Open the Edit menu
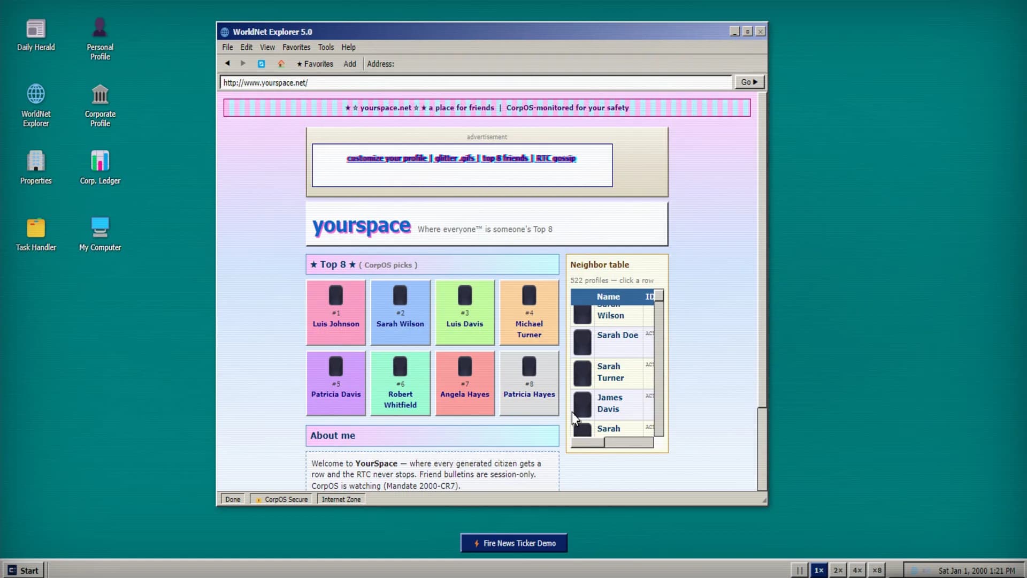Viewport: 1027px width, 578px height. (246, 47)
